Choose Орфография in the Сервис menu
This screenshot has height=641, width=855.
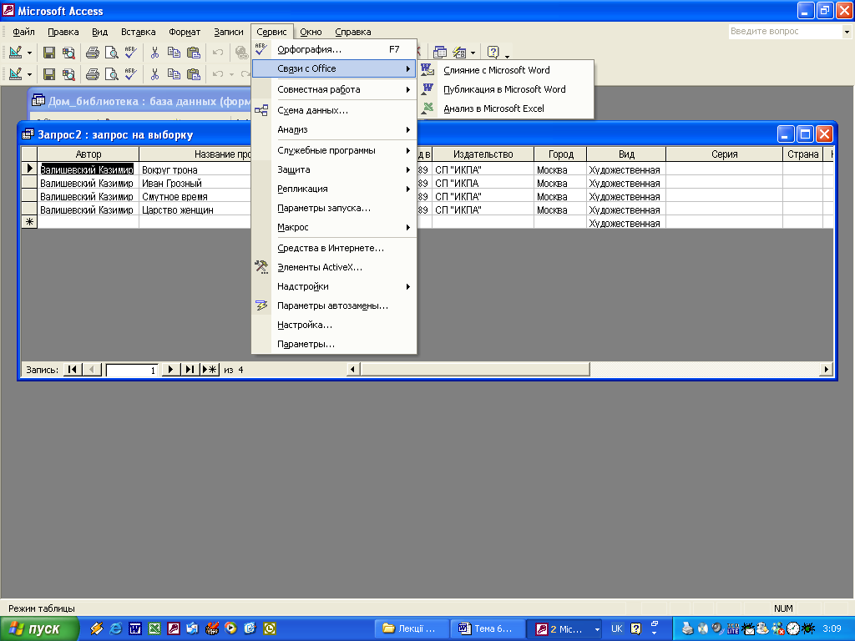pyautogui.click(x=334, y=49)
